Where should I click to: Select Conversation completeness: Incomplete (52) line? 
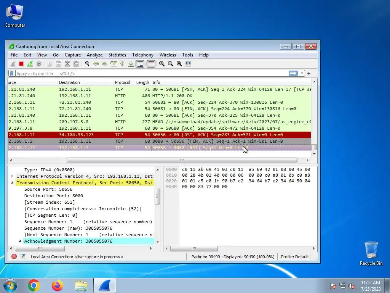coord(83,209)
